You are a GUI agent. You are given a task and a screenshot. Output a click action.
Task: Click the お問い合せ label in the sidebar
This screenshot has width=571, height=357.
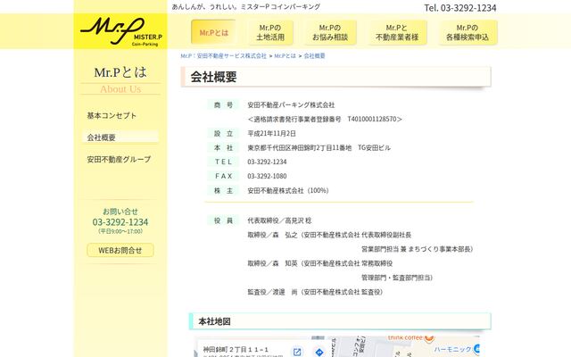(120, 212)
